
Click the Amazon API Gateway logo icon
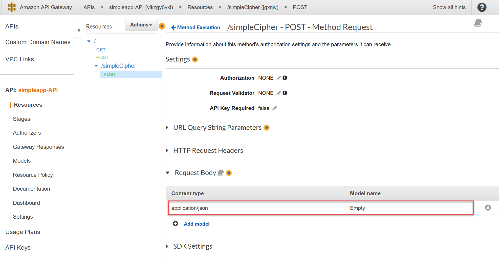pos(12,7)
